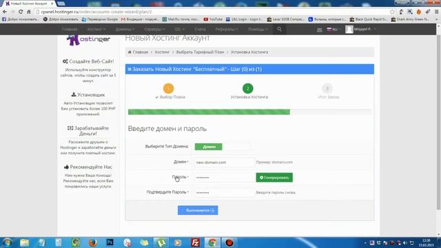The image size is (441, 248).
Task: Expand the Помощь navbar dropdown
Action: point(258,29)
